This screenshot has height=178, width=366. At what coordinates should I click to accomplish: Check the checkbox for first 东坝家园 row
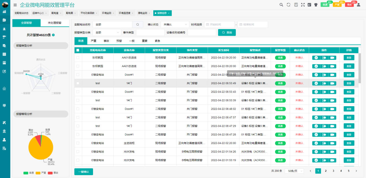click(x=78, y=58)
